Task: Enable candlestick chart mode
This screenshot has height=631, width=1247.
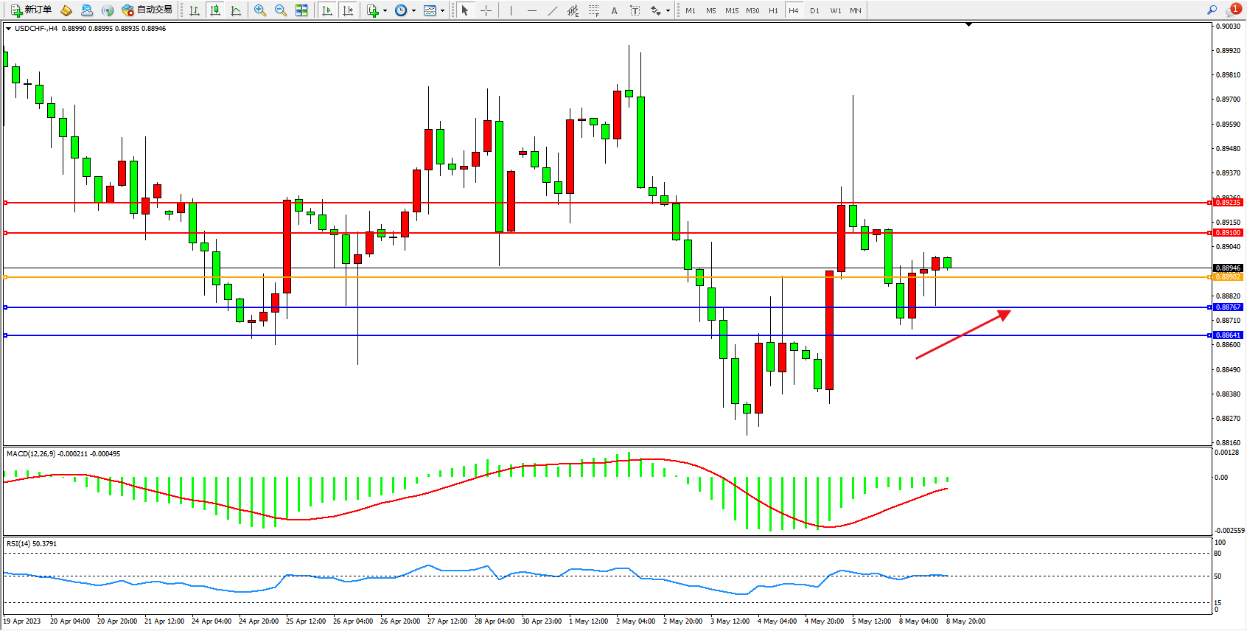Action: (x=215, y=10)
